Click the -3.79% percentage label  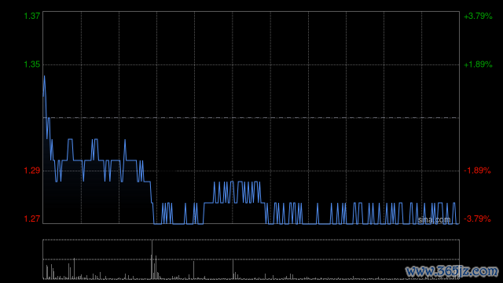477,219
